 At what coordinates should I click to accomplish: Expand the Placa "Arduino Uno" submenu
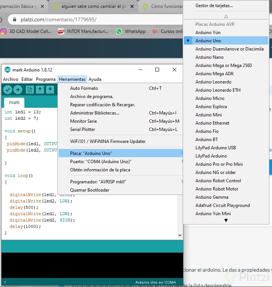point(120,153)
